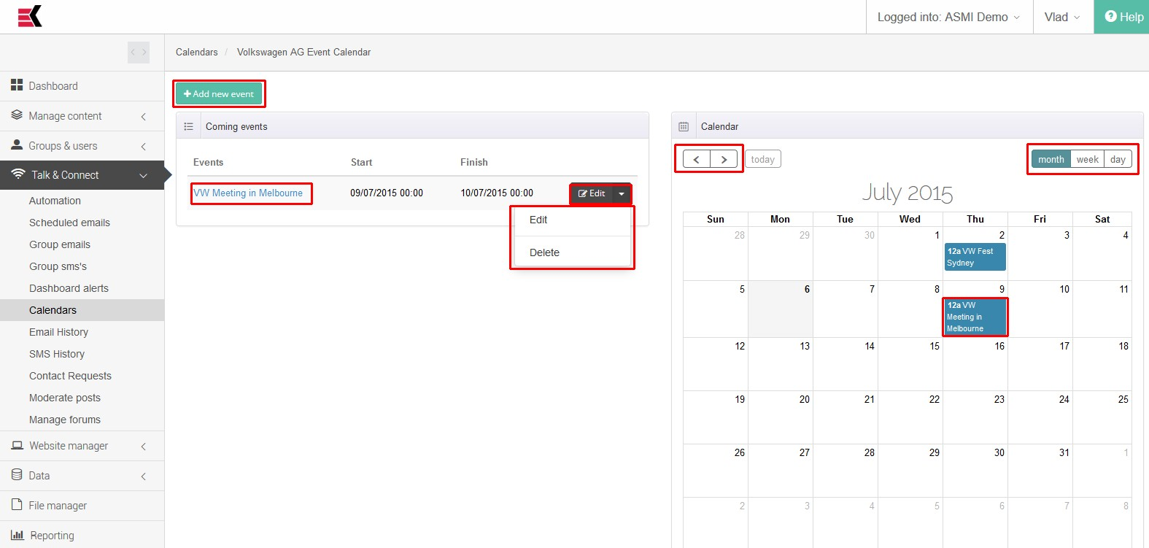This screenshot has height=548, width=1149.
Task: Click the Events column header
Action: pyautogui.click(x=208, y=163)
